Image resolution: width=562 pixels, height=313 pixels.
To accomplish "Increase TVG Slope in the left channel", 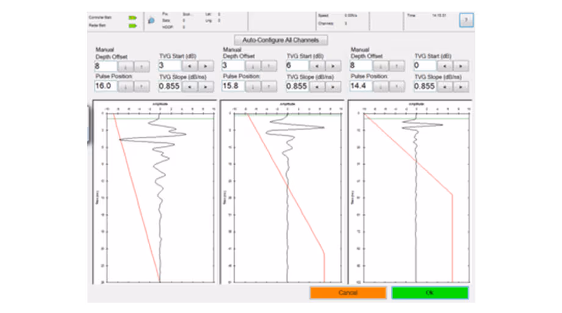I will [206, 87].
